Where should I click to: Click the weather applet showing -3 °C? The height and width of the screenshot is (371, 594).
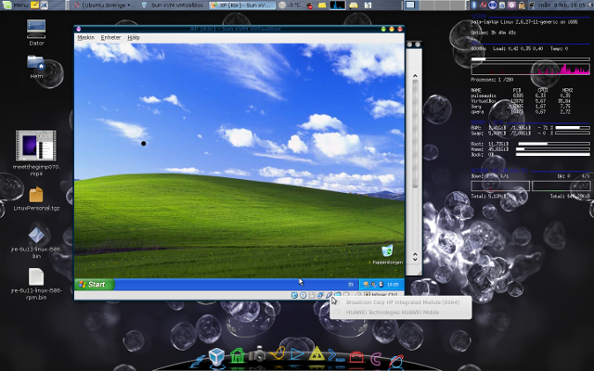291,6
